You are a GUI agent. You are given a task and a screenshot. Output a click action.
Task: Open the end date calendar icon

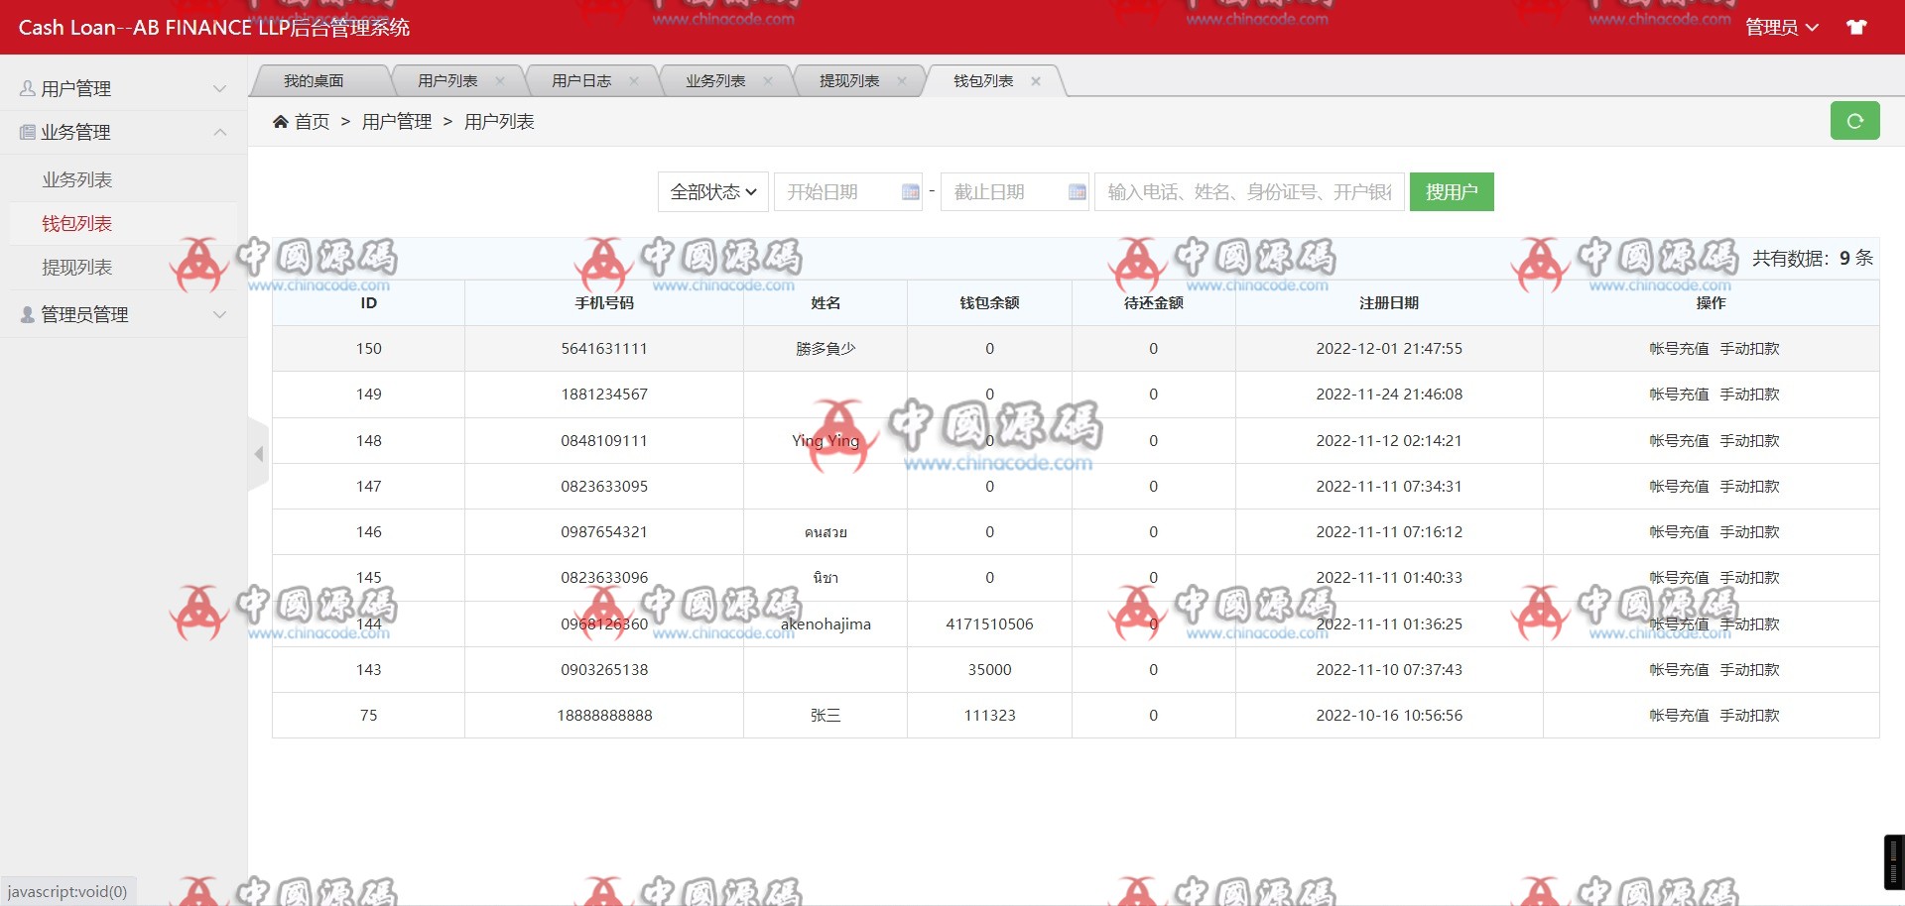pos(1077,192)
